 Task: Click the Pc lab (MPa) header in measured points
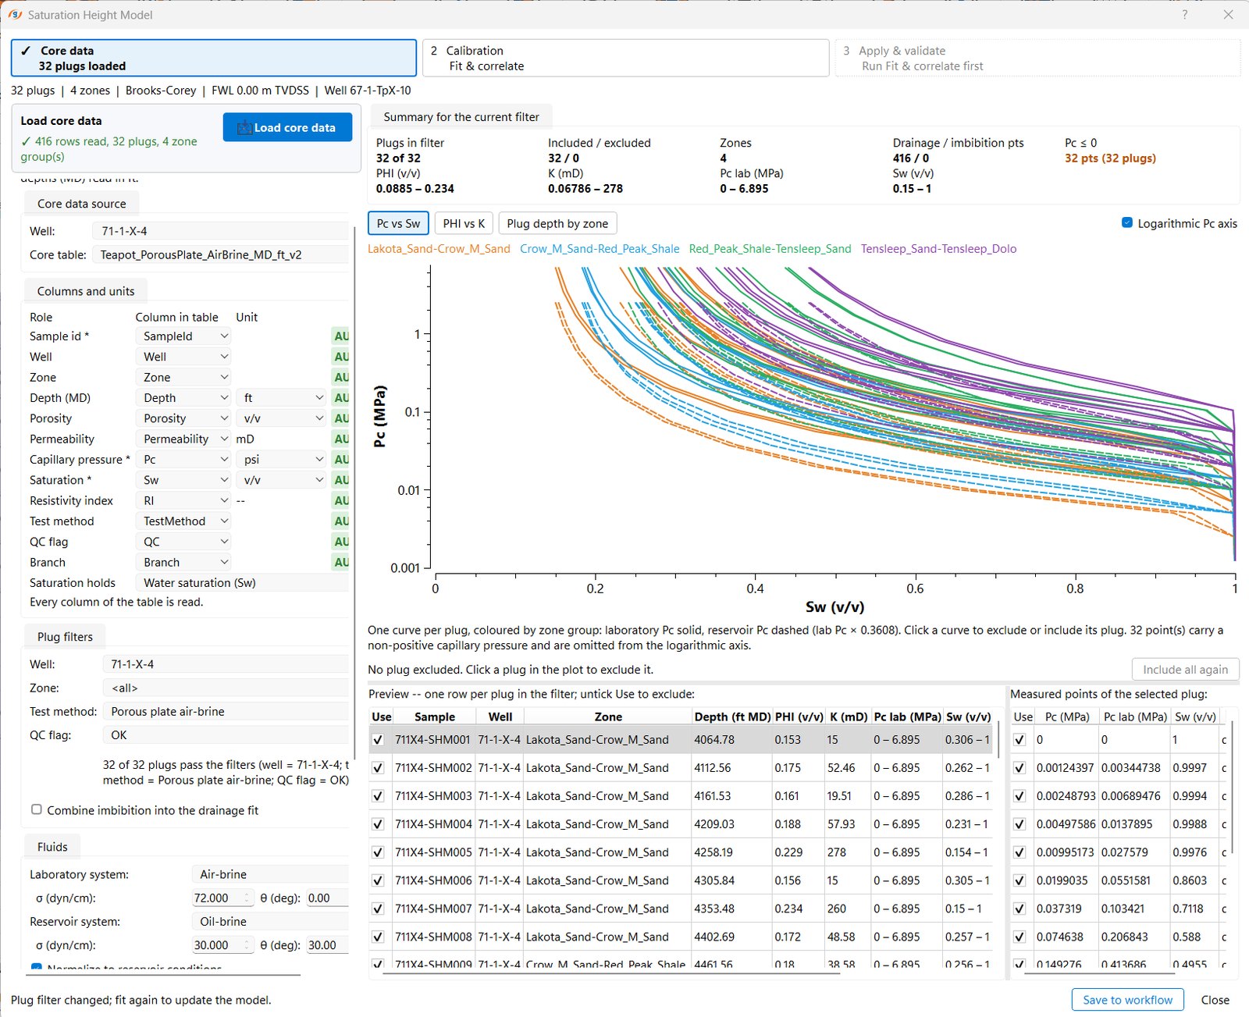pos(1135,717)
